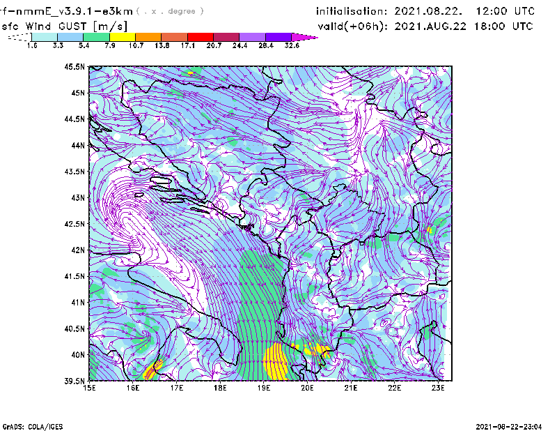Click the 44N latitude label

(78, 145)
